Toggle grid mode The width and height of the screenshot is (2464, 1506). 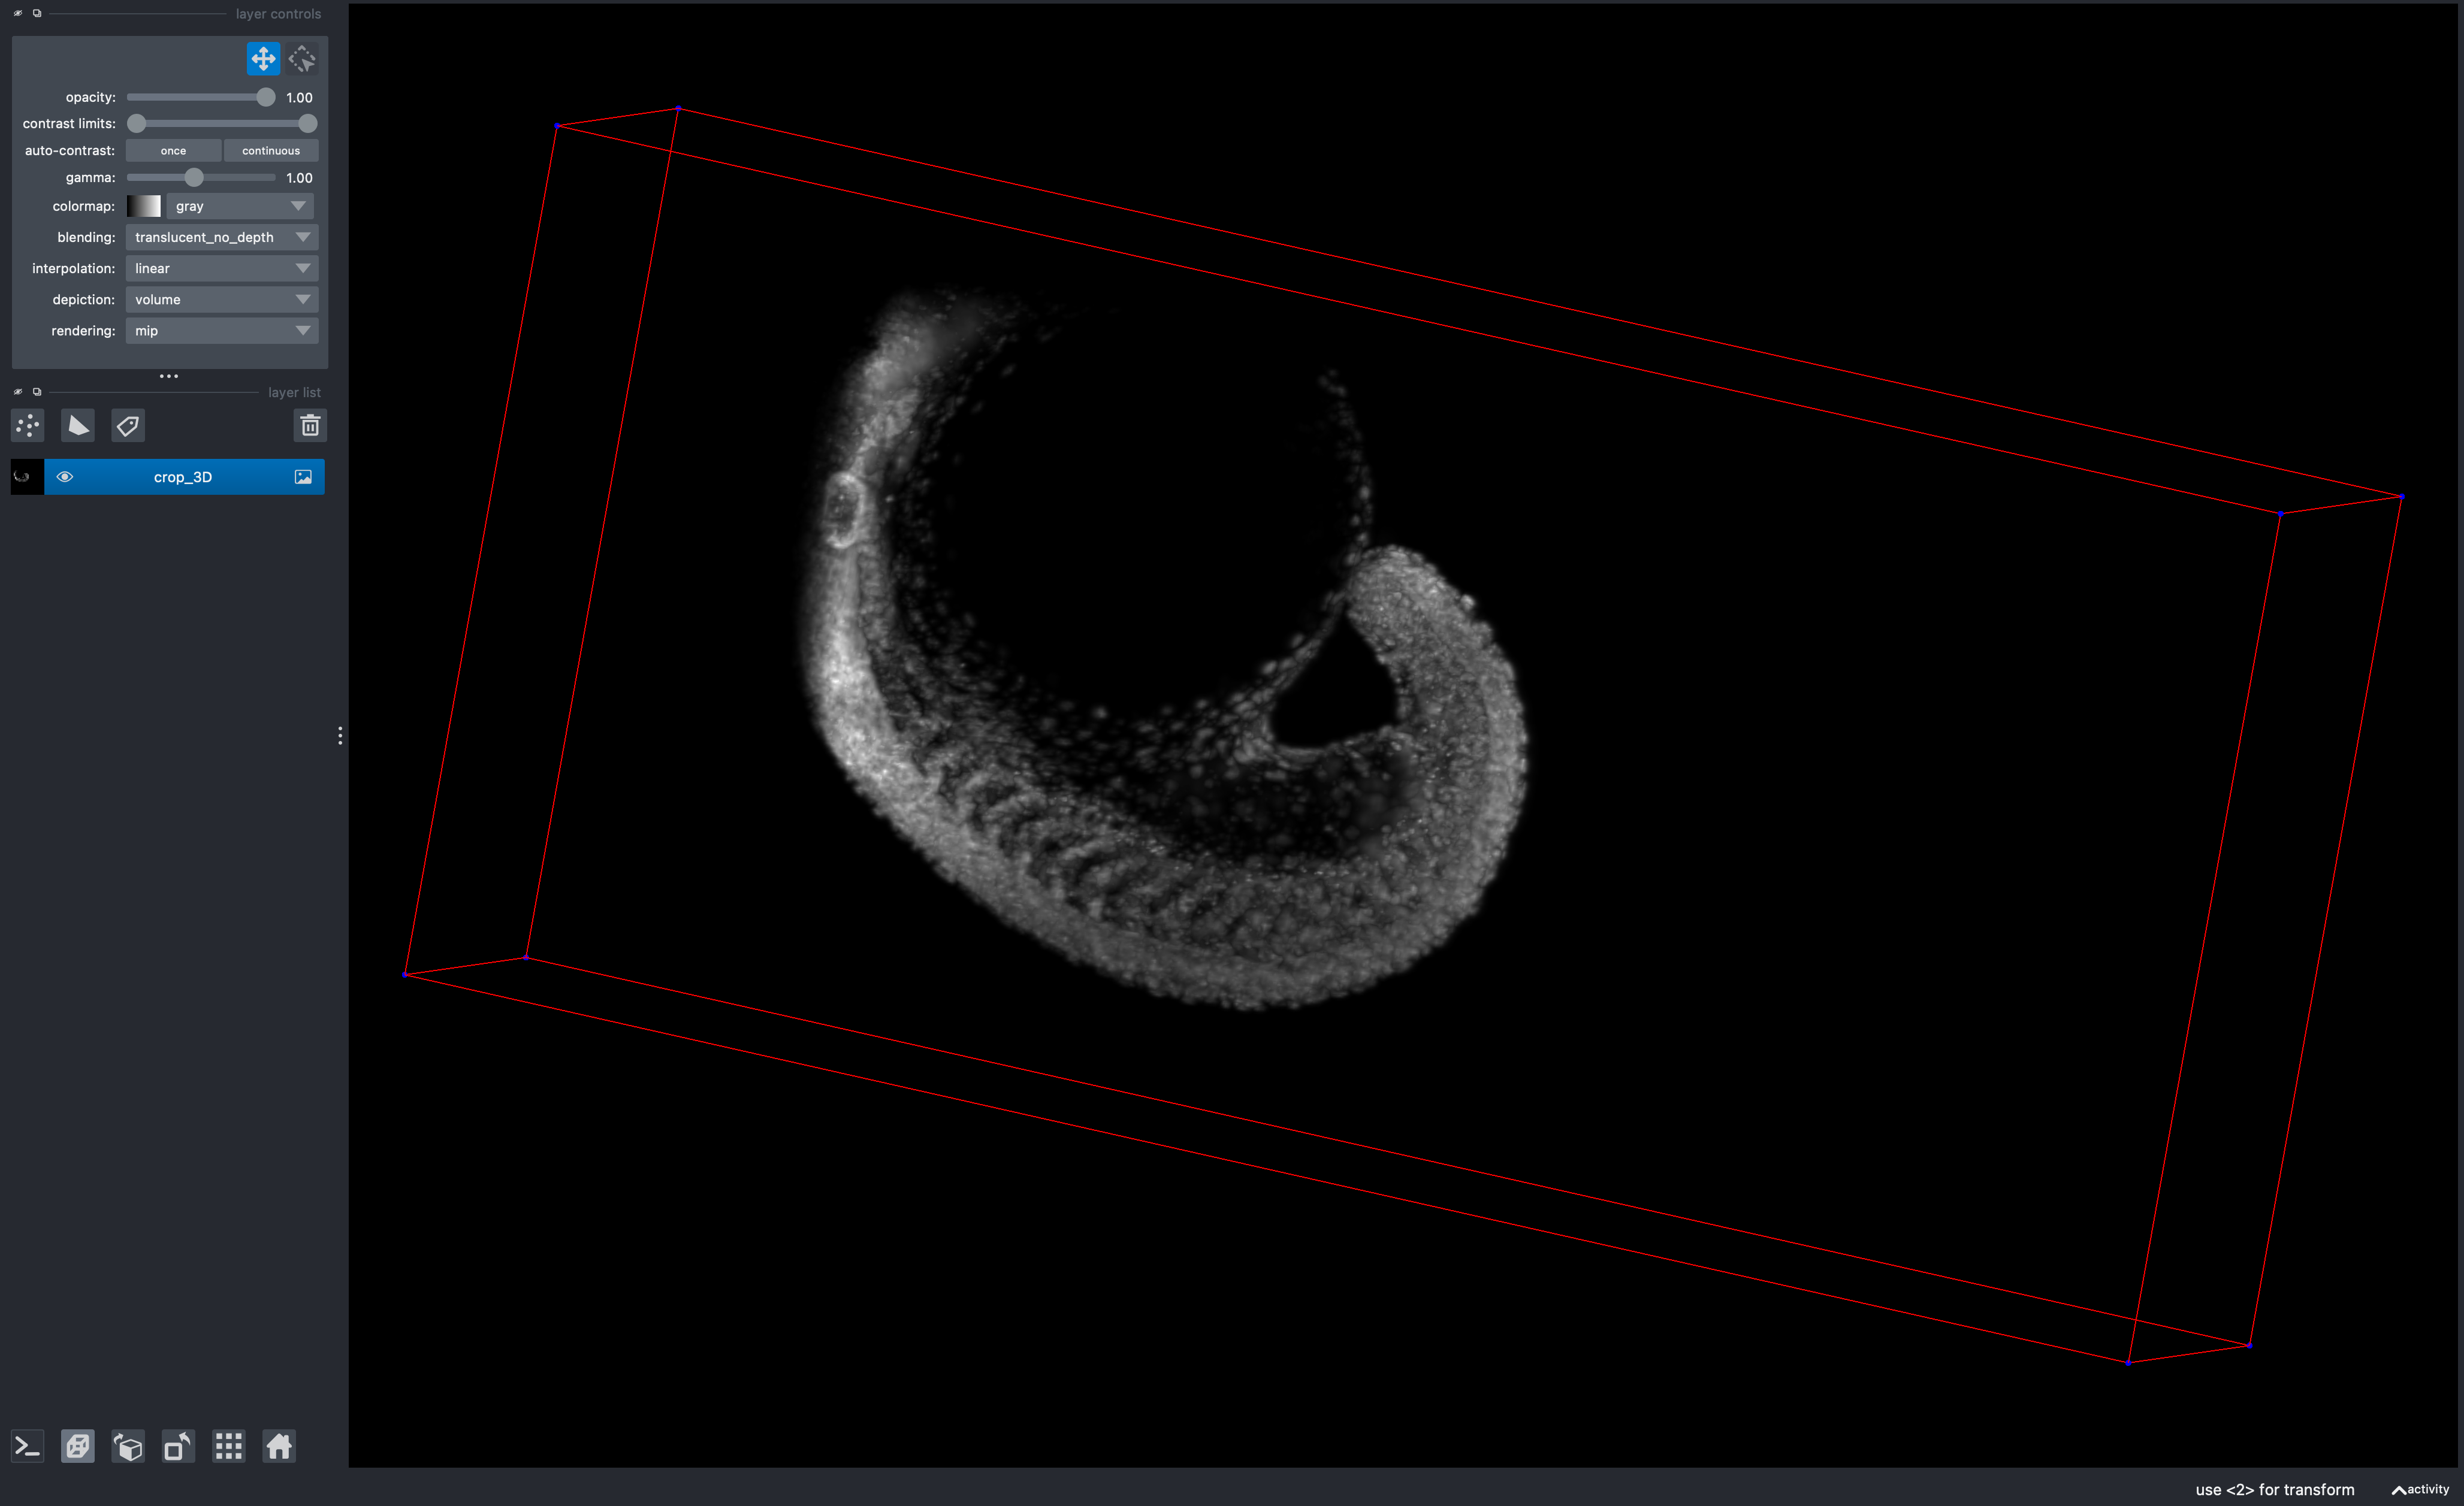[x=229, y=1446]
